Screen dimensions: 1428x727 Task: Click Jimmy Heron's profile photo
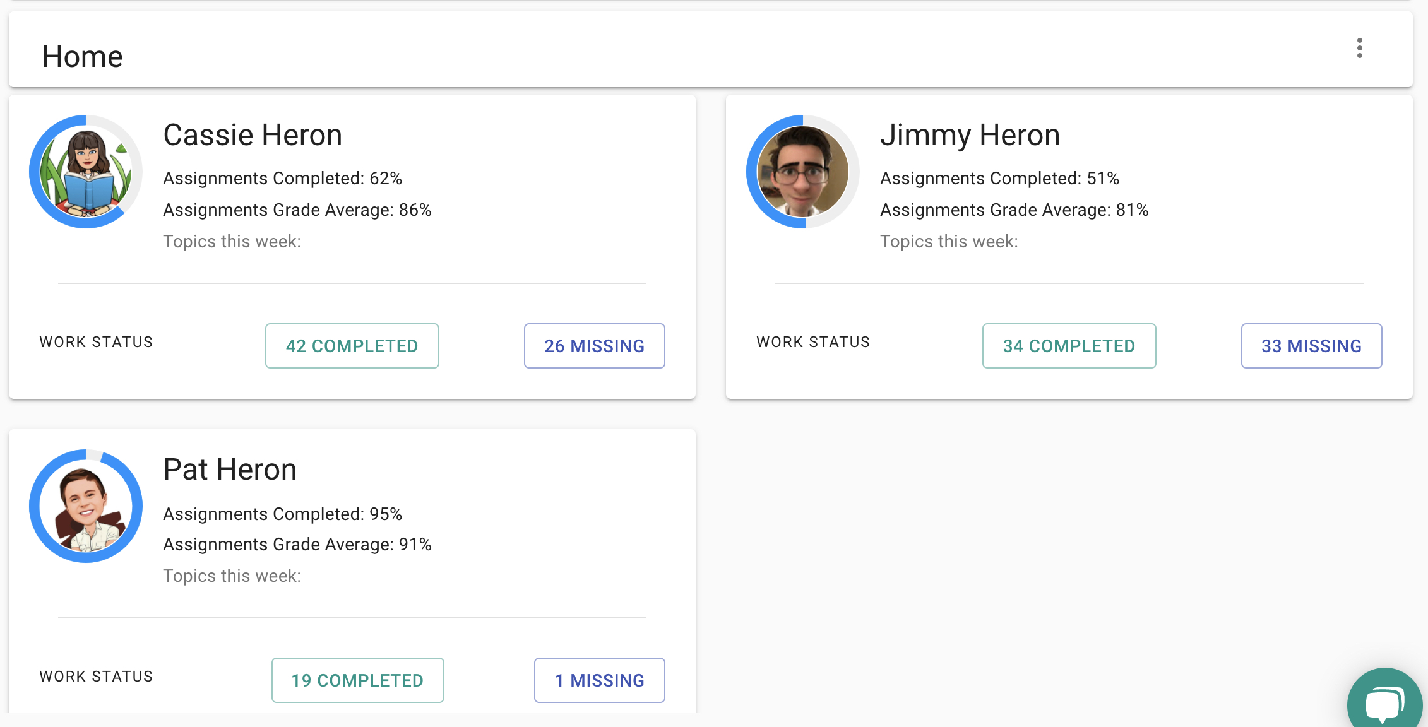(802, 171)
